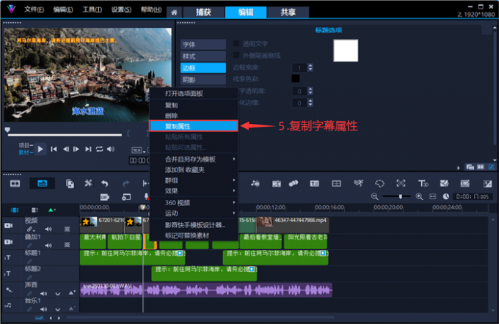Switch to timeline view mode
The image size is (499, 324).
pyautogui.click(x=42, y=183)
